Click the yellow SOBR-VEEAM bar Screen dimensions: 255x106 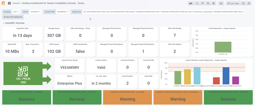pyautogui.click(x=187, y=77)
